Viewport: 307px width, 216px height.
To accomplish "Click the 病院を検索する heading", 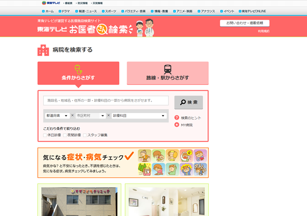I will (72, 50).
